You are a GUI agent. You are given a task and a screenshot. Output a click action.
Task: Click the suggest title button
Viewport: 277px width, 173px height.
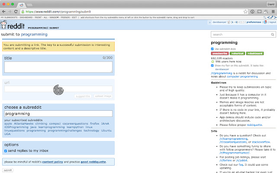pyautogui.click(x=83, y=96)
